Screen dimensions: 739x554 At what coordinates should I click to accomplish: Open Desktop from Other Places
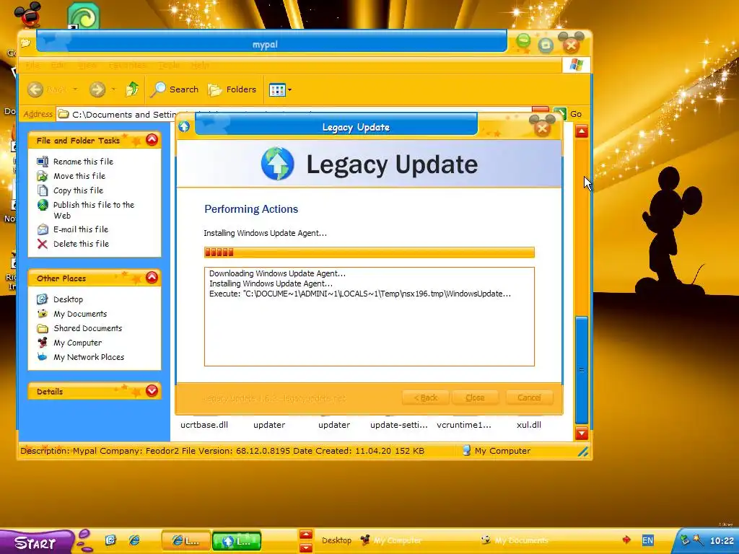(x=68, y=299)
